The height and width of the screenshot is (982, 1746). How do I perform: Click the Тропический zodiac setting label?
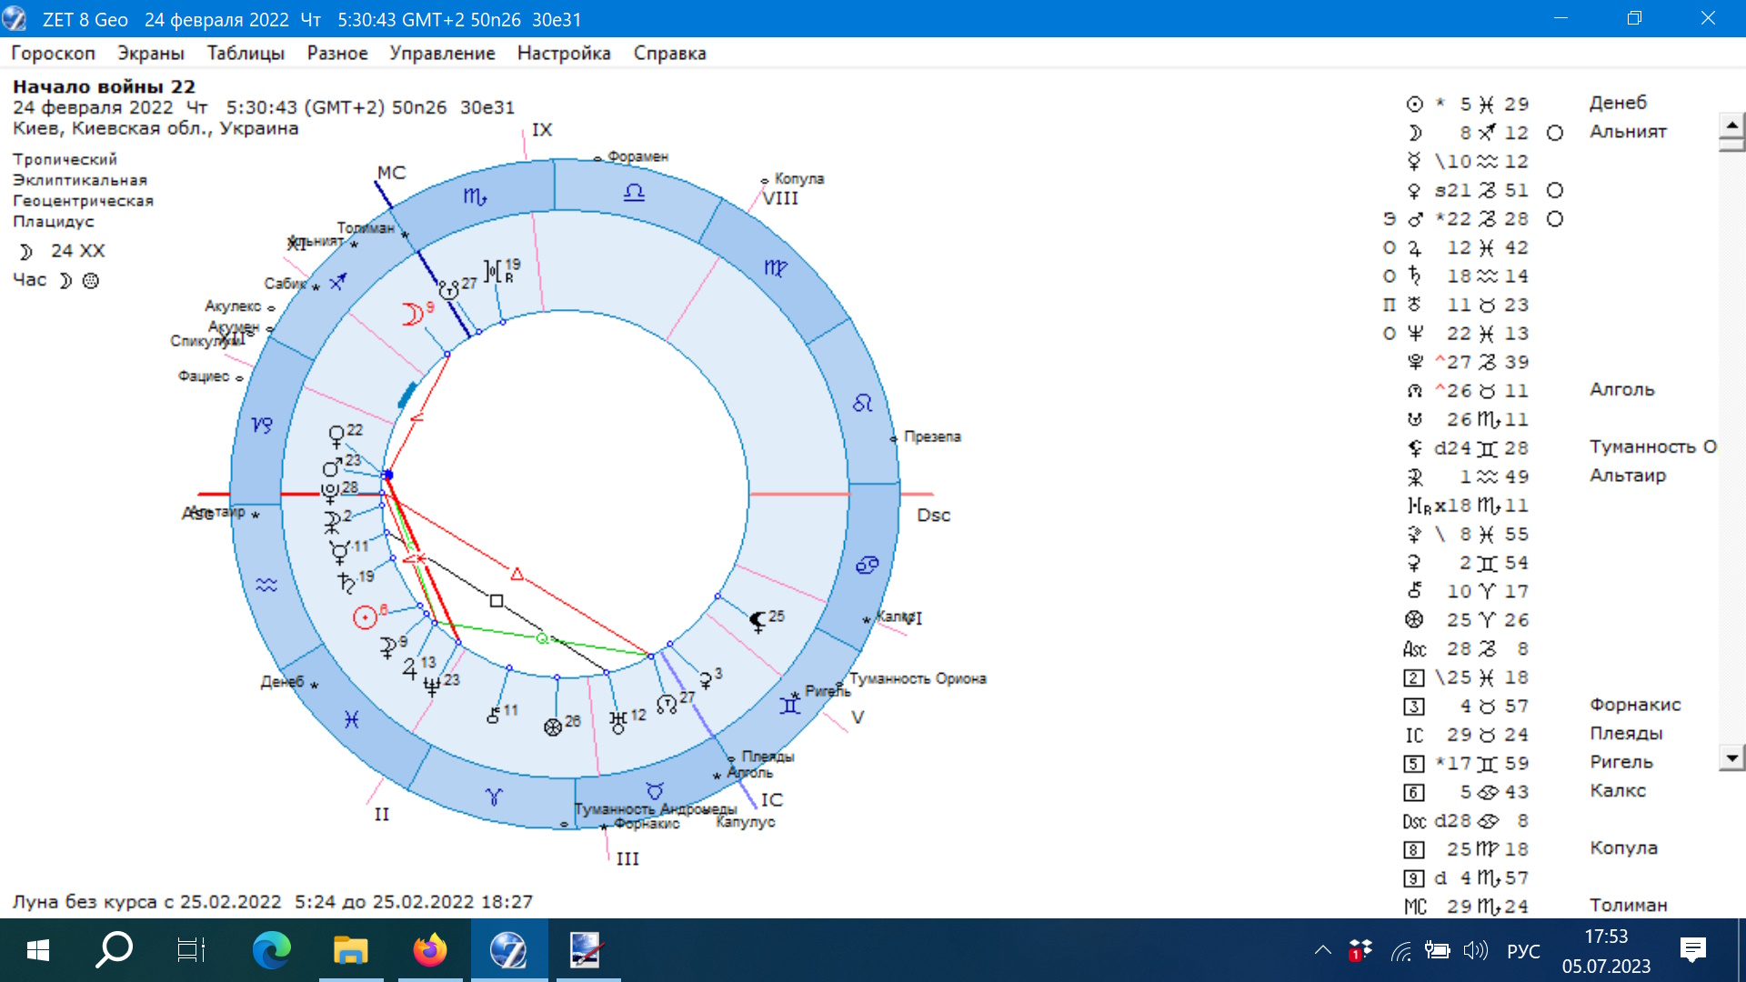(x=65, y=160)
